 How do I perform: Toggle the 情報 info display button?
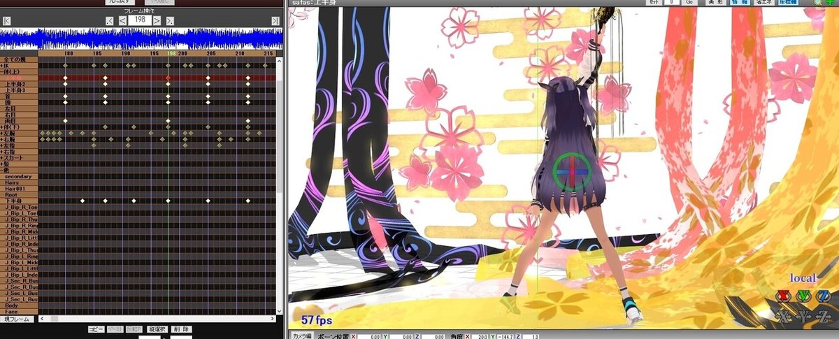tap(738, 3)
